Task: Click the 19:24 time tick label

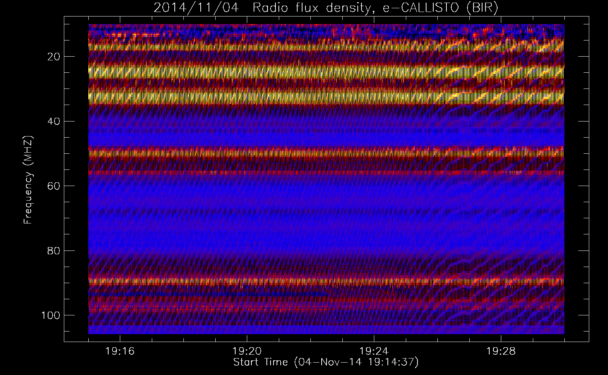Action: tap(374, 351)
